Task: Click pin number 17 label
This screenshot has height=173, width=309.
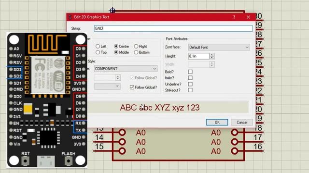Action: point(258,137)
